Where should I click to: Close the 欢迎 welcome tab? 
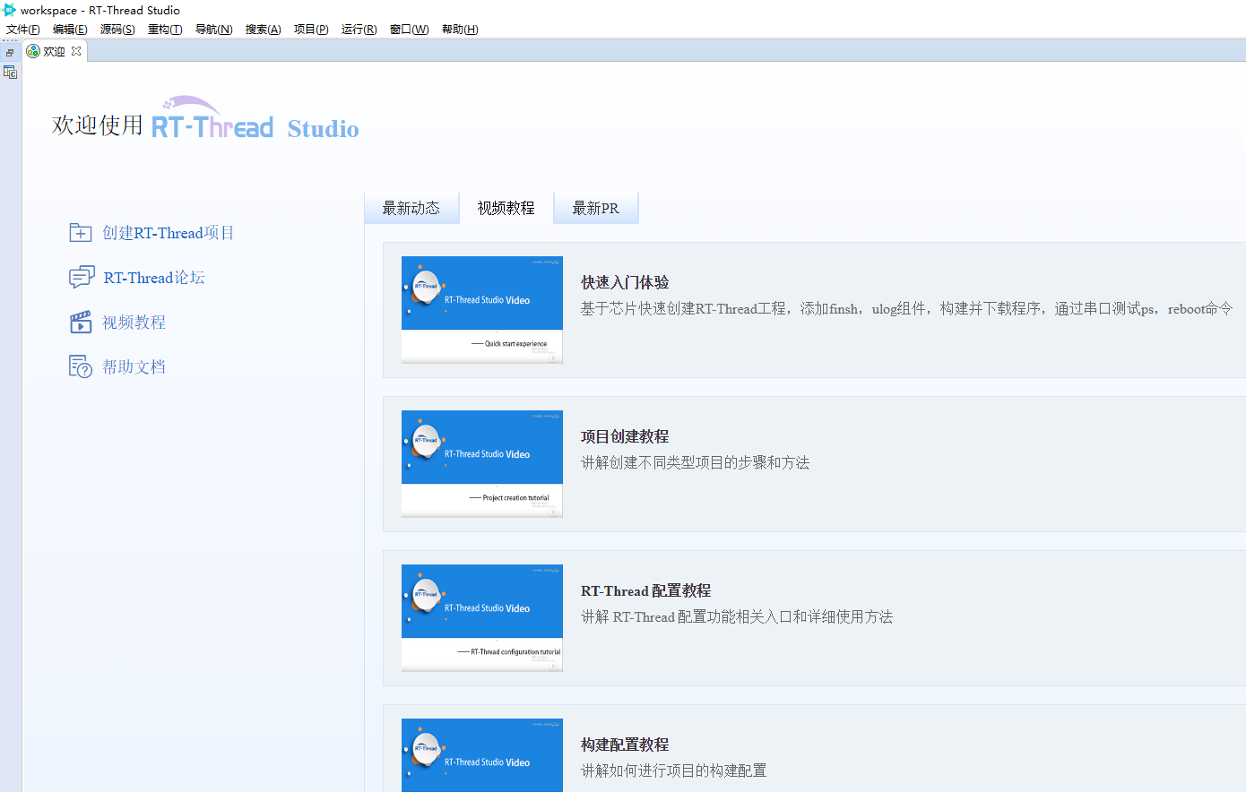point(74,51)
